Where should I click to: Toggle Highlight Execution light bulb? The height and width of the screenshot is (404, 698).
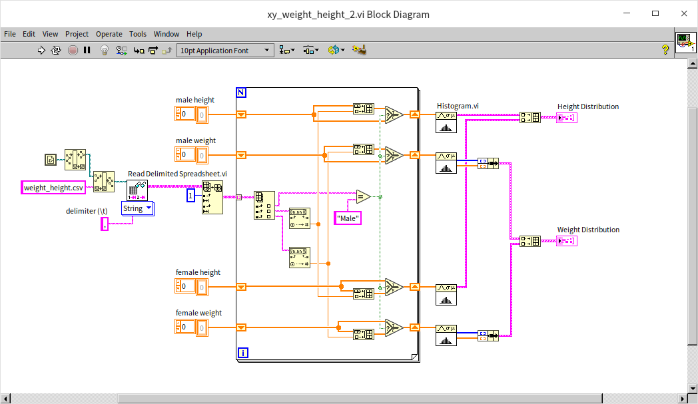coord(105,50)
